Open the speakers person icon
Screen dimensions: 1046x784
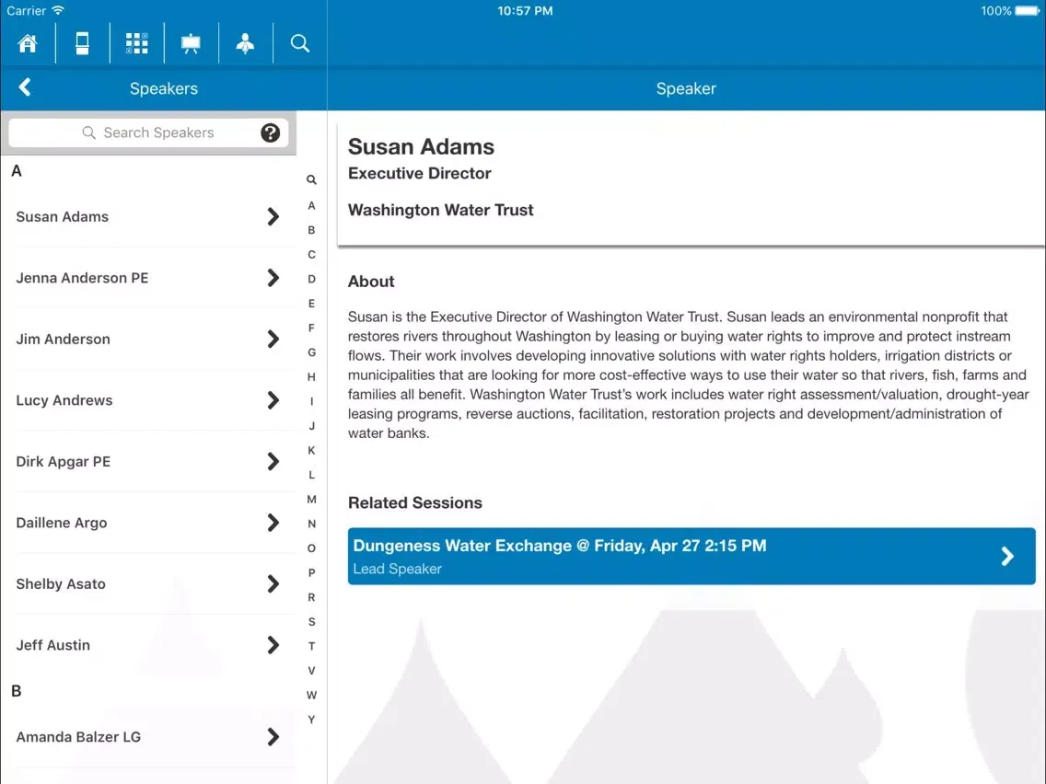(246, 43)
